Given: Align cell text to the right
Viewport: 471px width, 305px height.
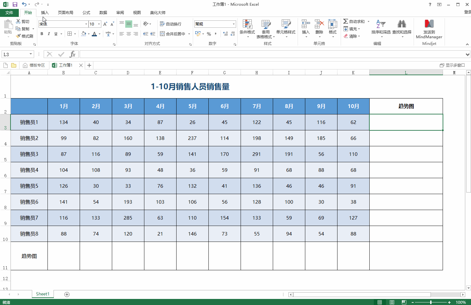Looking at the screenshot, I should tap(136, 34).
